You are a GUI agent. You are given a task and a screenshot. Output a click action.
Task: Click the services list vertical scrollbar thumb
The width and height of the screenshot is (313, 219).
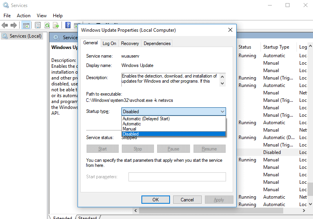310,189
